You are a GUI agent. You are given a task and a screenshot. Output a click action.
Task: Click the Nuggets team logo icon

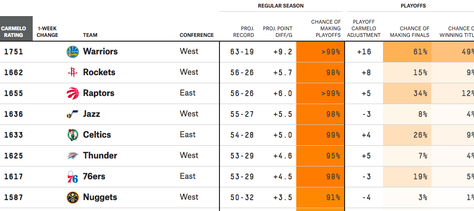click(72, 197)
